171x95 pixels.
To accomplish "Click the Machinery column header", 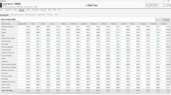I will pyautogui.click(x=145, y=24).
